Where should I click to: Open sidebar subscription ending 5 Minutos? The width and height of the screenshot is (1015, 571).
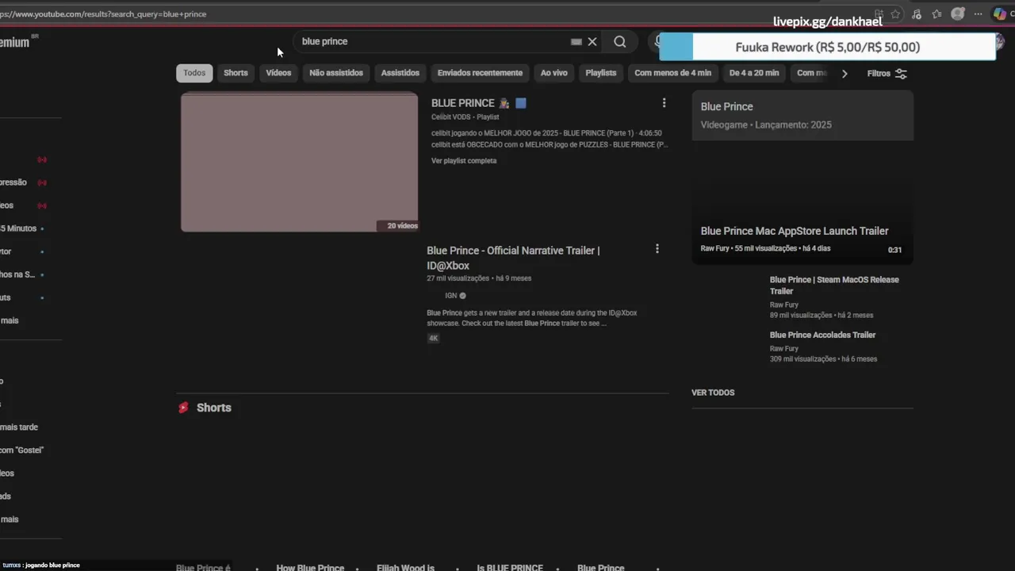pos(18,228)
